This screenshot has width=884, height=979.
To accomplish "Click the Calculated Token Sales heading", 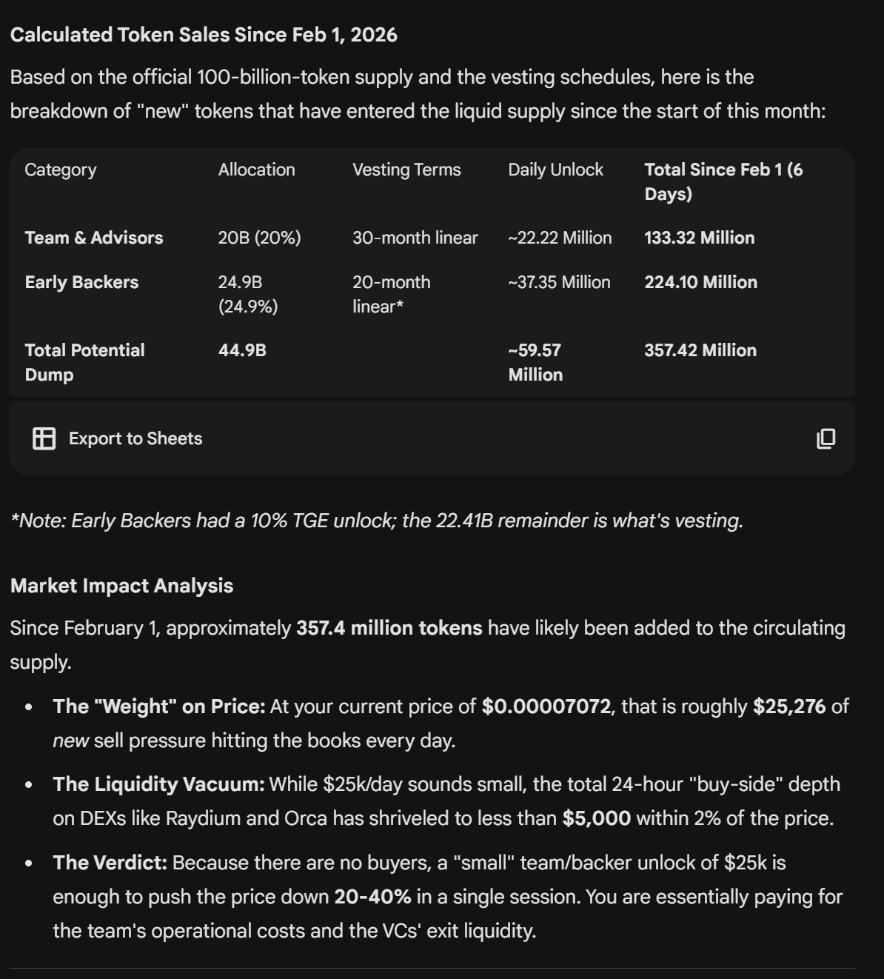I will tap(204, 35).
